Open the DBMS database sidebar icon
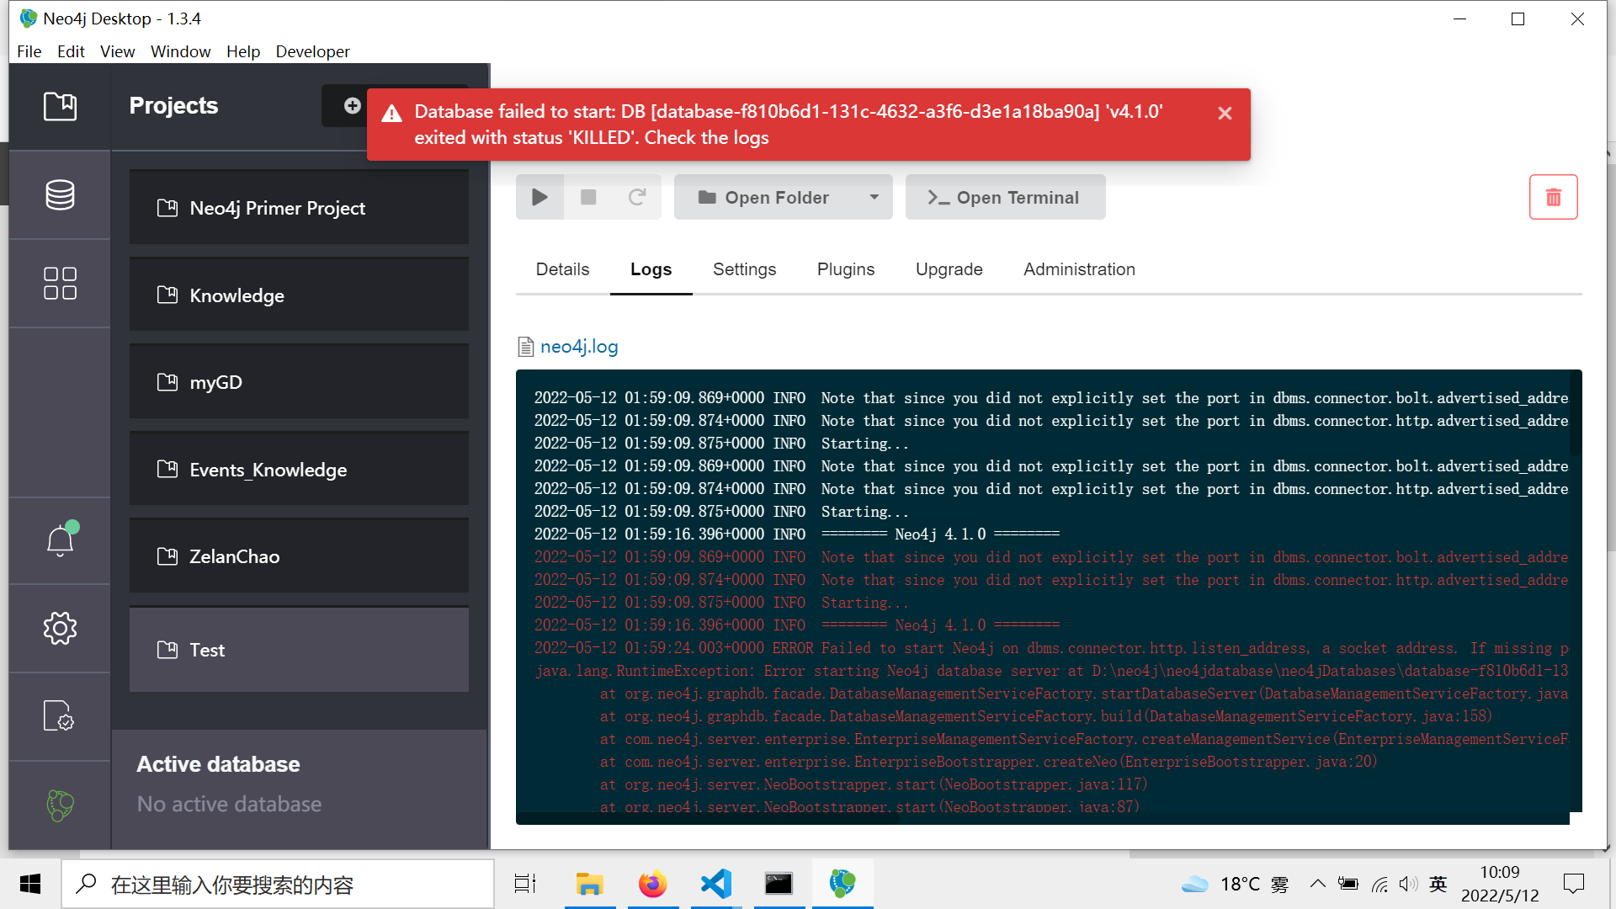Screen dimensions: 1616x909 pyautogui.click(x=60, y=194)
